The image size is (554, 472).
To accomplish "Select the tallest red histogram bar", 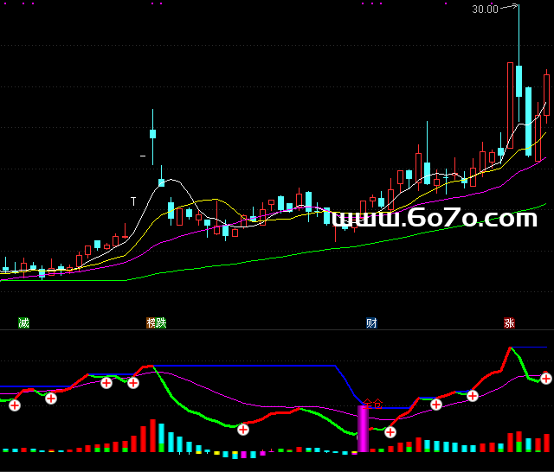I will point(153,436).
